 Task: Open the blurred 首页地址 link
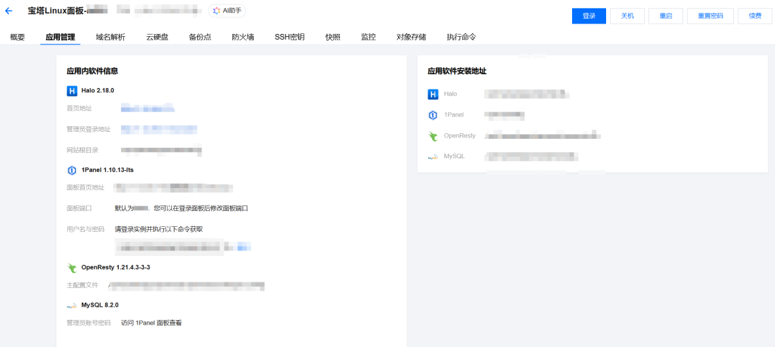coord(148,108)
